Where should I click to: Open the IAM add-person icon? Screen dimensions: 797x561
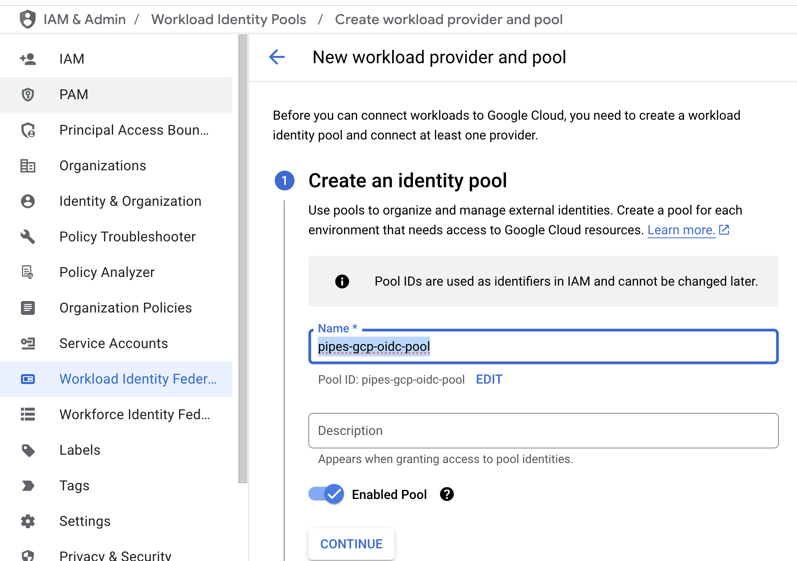coord(28,59)
